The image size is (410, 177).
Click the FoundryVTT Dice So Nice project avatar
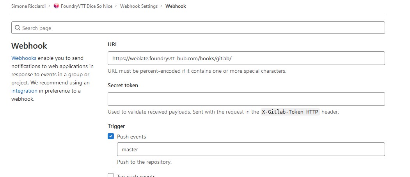(x=56, y=6)
